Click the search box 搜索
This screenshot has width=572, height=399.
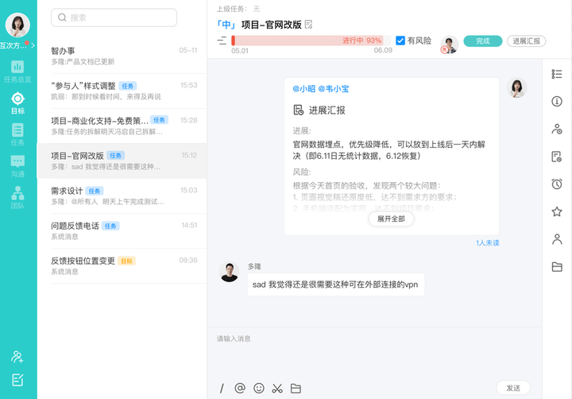pyautogui.click(x=114, y=17)
